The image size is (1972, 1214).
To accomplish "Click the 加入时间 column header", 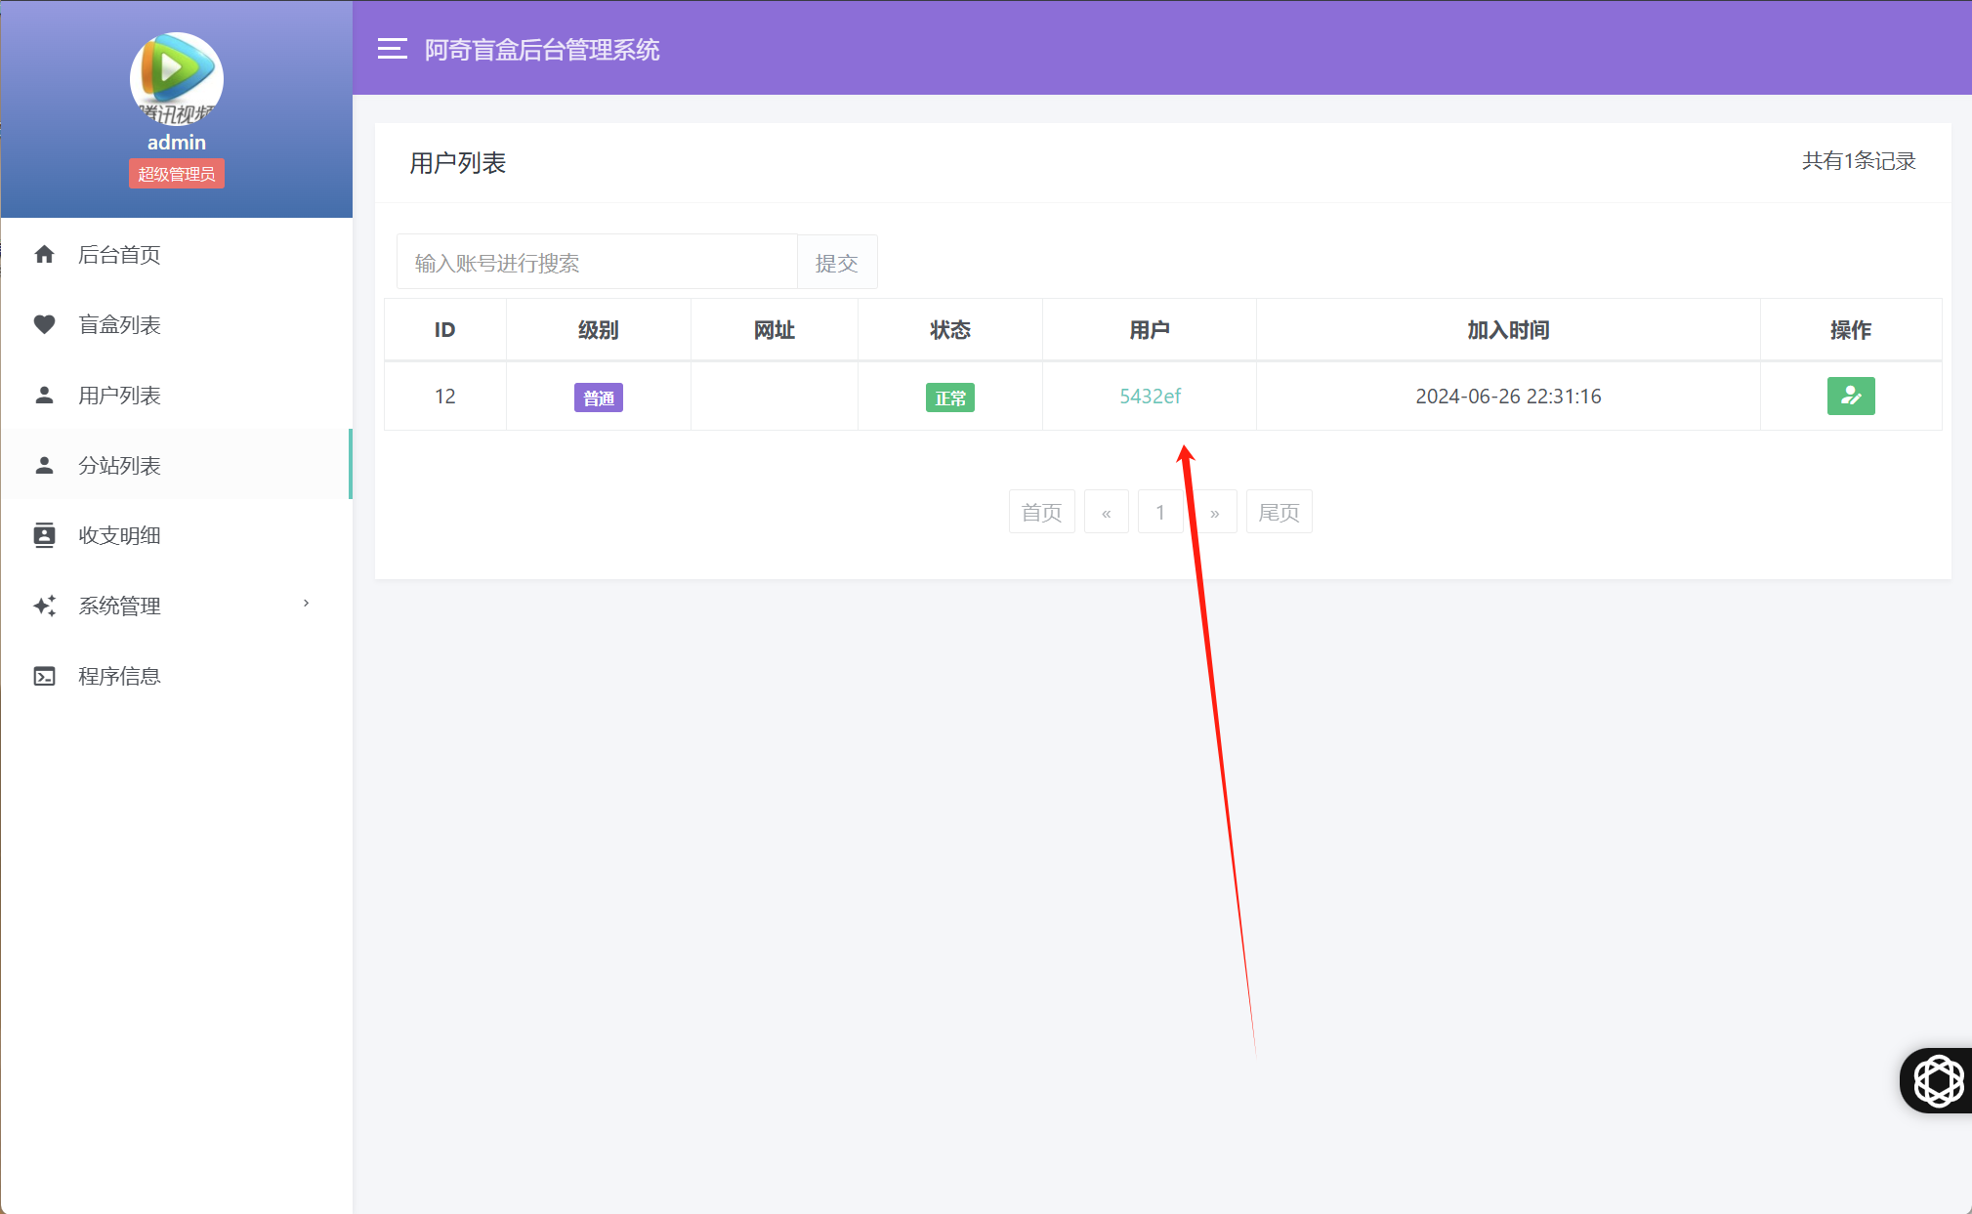I will coord(1508,330).
